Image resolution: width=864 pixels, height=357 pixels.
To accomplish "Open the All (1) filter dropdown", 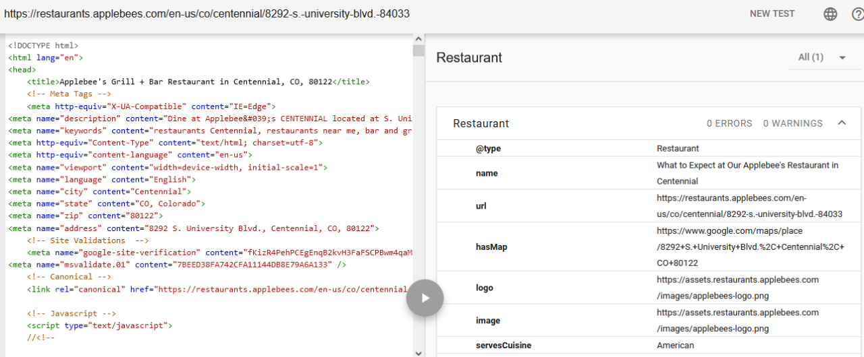I will (x=821, y=57).
